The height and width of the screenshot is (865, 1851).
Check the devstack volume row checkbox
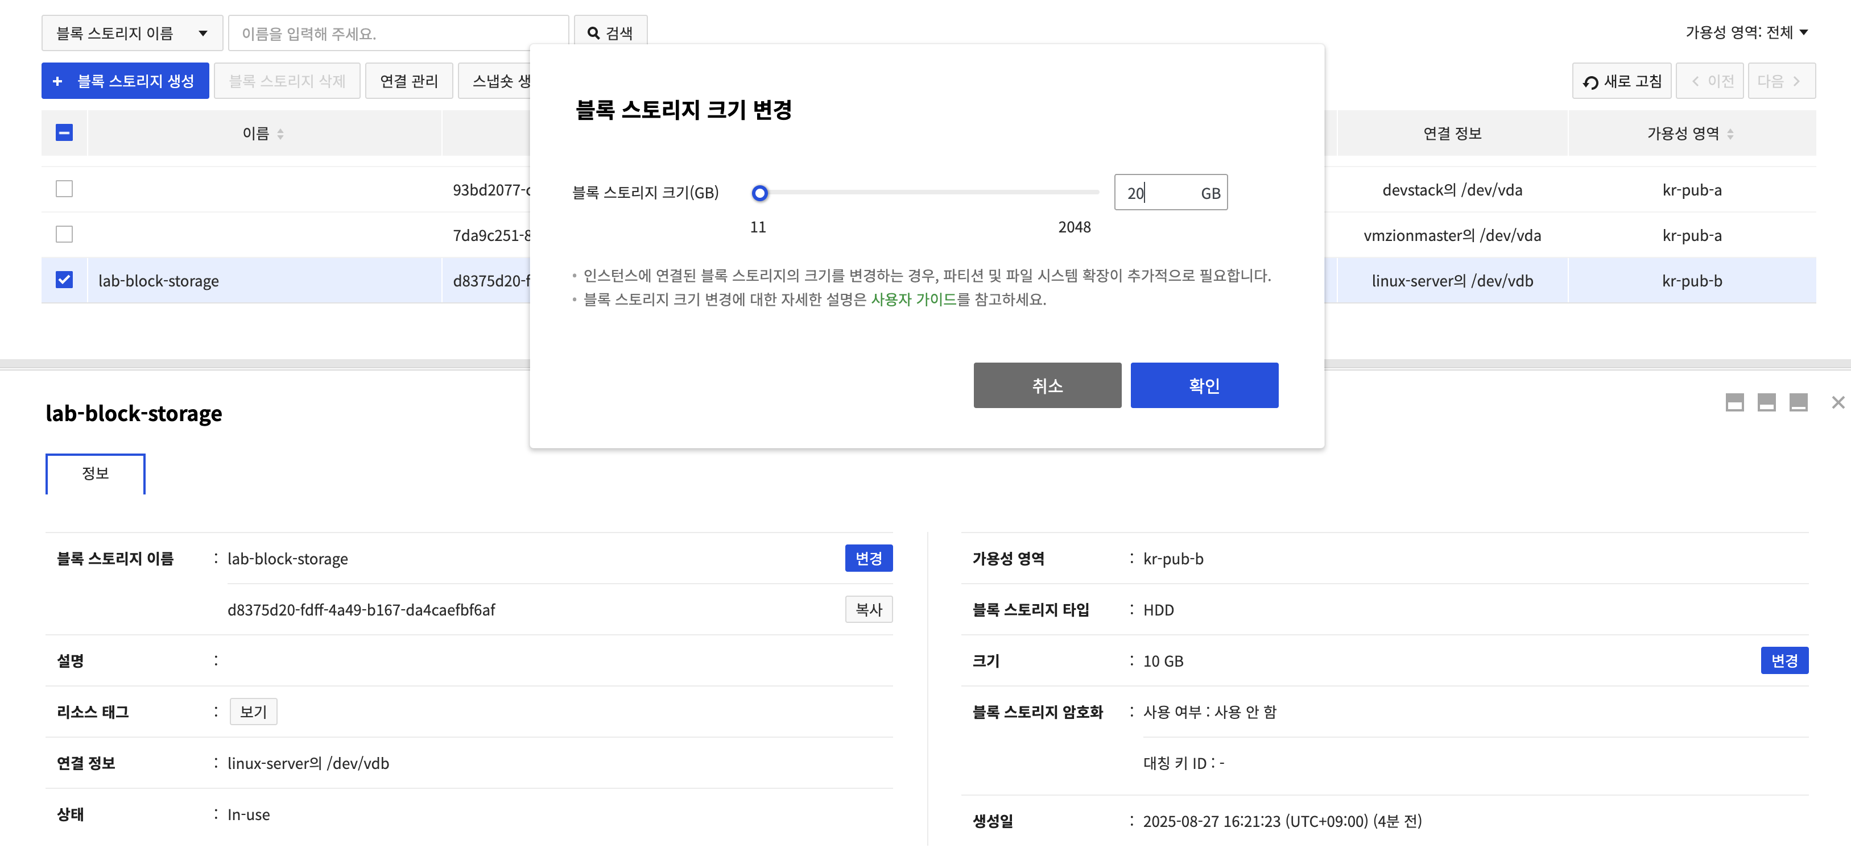click(x=64, y=189)
